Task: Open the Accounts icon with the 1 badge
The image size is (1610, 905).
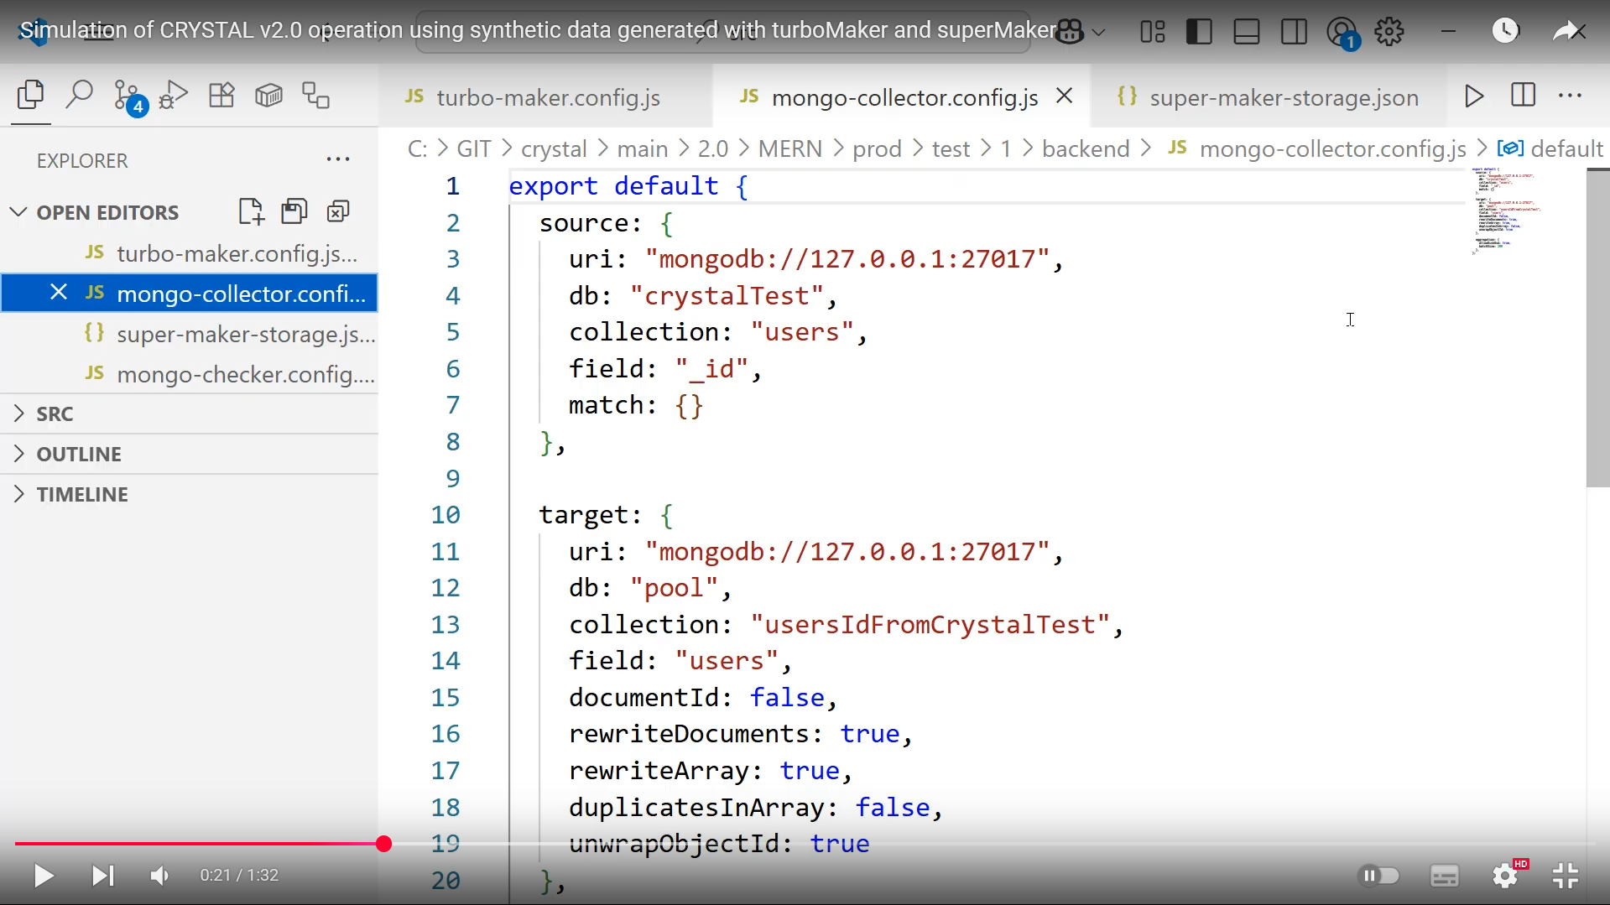Action: click(x=1342, y=34)
